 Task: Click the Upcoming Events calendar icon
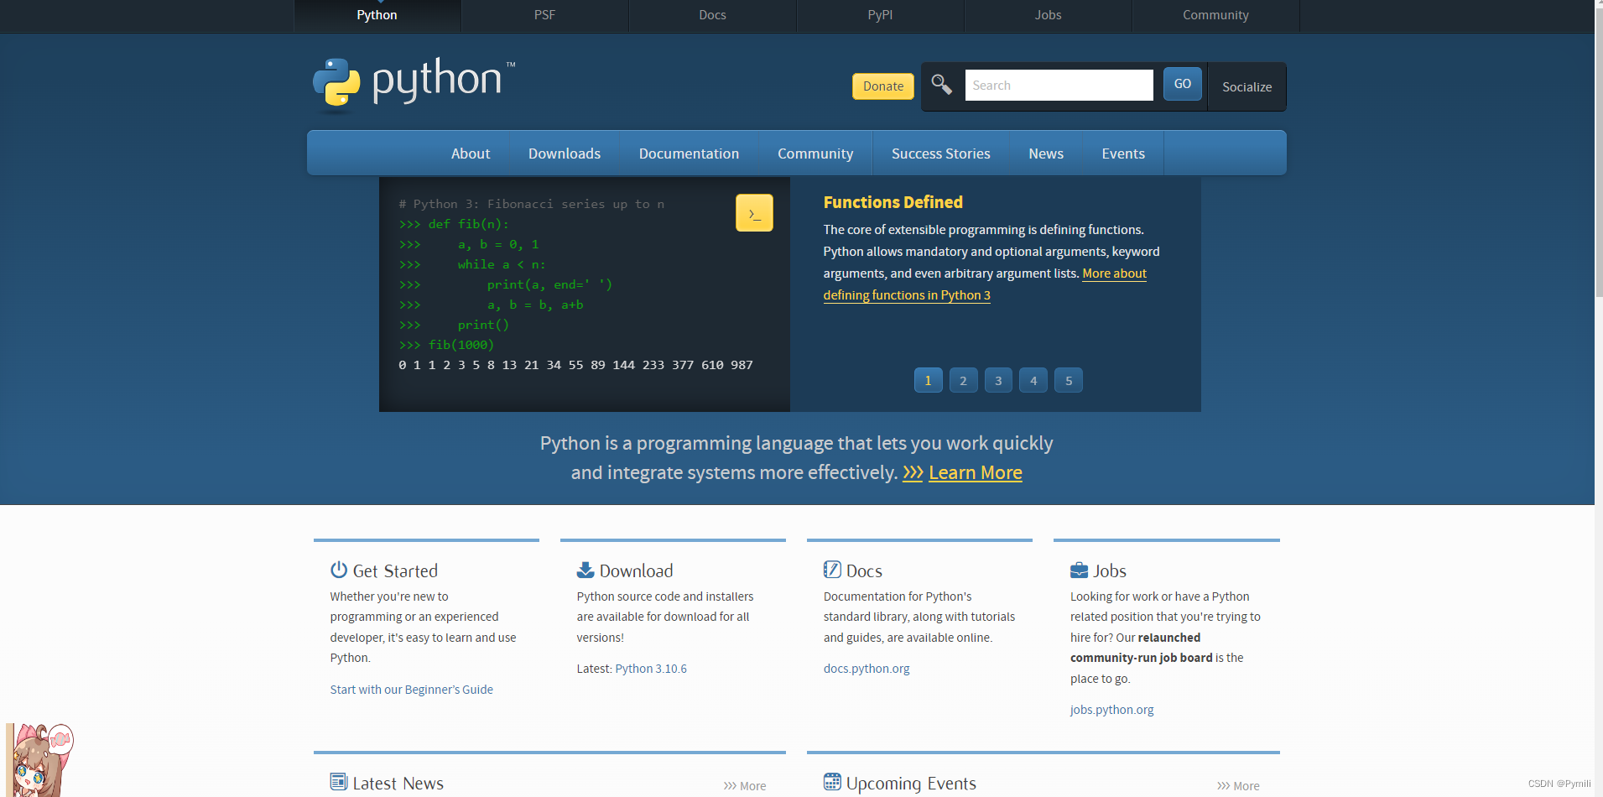click(x=832, y=782)
